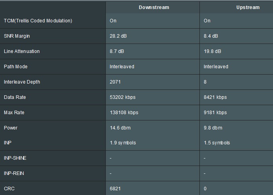Click the Line Attenuation label
The width and height of the screenshot is (273, 195).
click(x=22, y=51)
